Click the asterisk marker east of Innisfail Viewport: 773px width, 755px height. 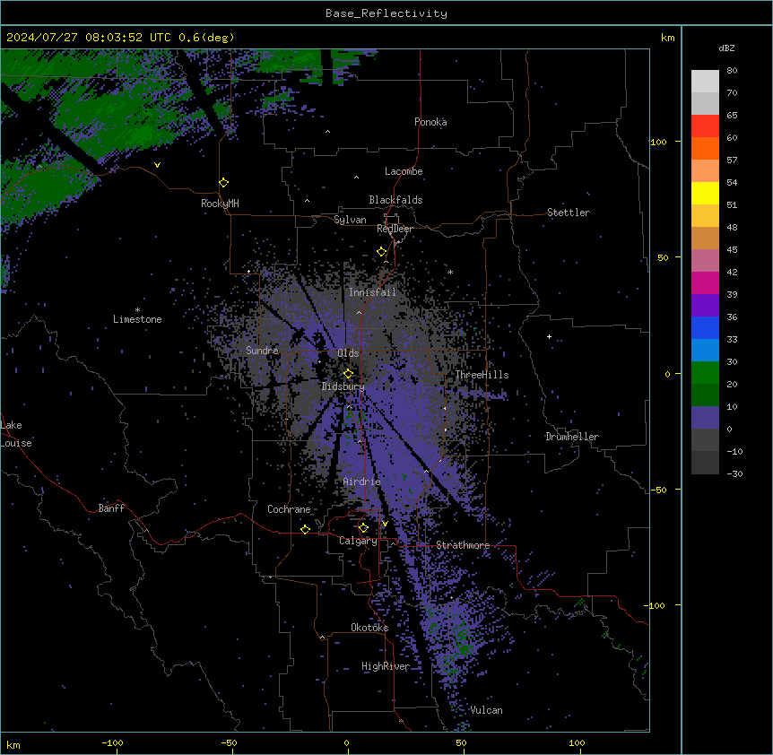click(x=450, y=273)
